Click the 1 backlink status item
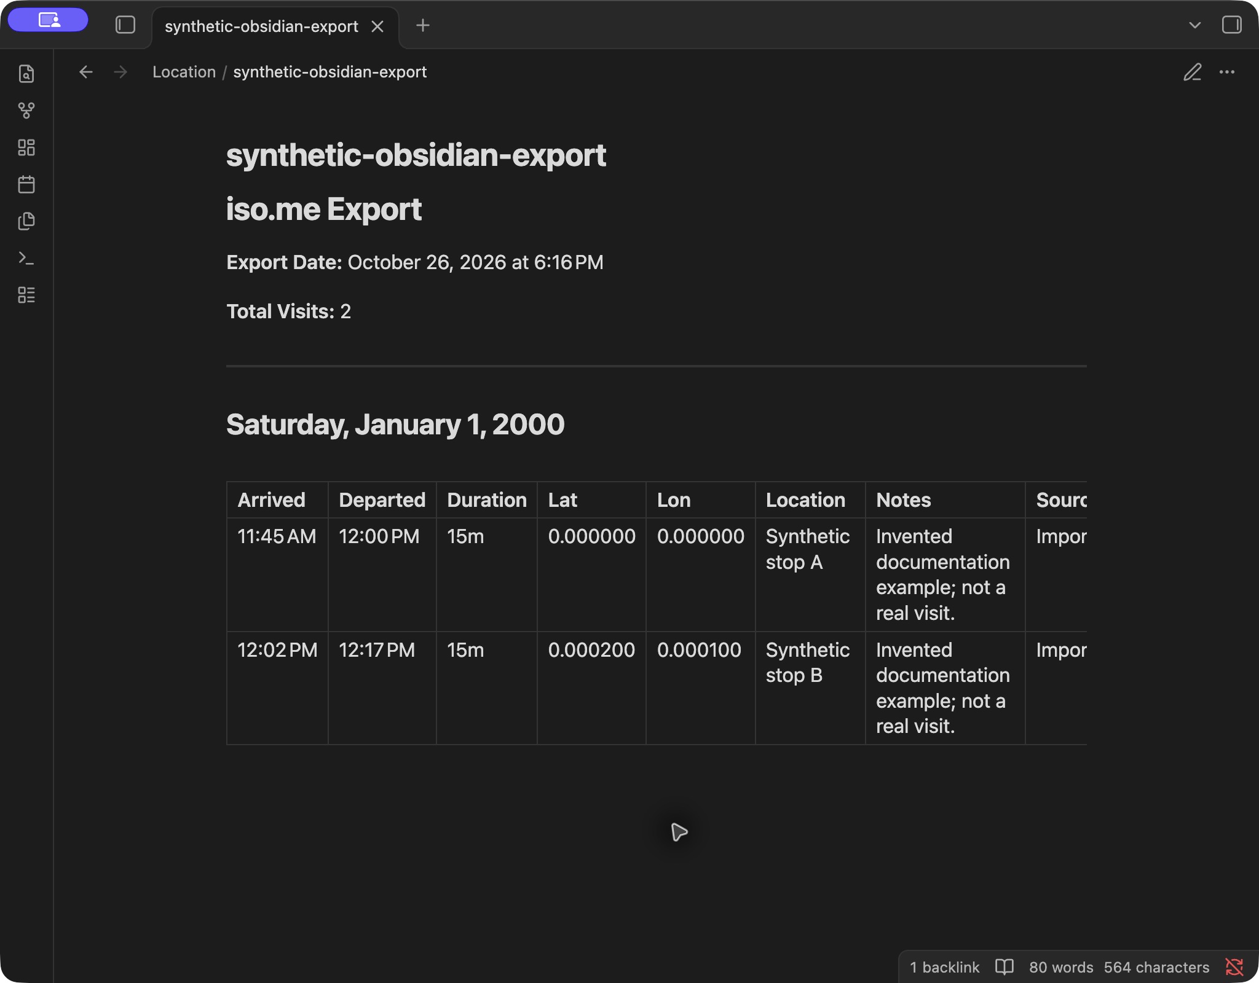 pyautogui.click(x=944, y=967)
